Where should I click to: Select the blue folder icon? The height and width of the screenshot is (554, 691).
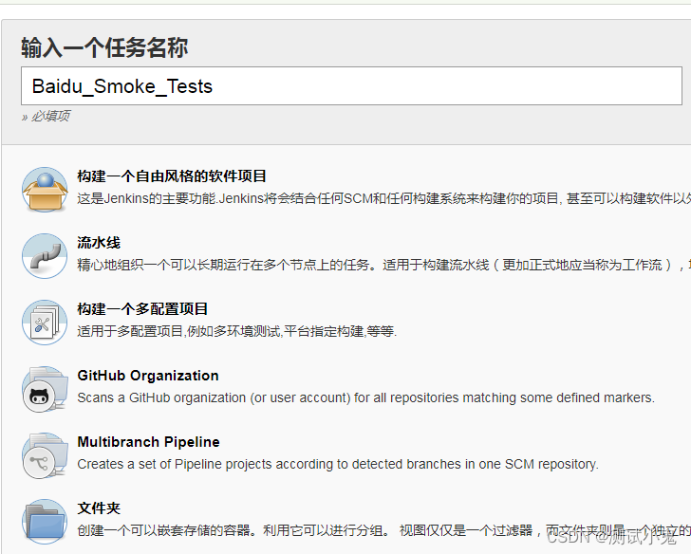click(45, 522)
